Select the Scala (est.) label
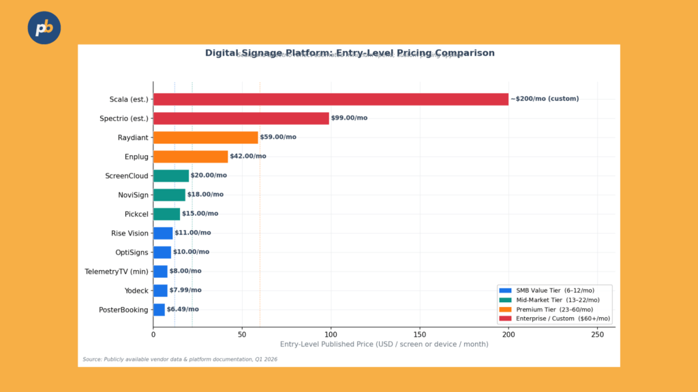This screenshot has height=392, width=698. pyautogui.click(x=129, y=99)
